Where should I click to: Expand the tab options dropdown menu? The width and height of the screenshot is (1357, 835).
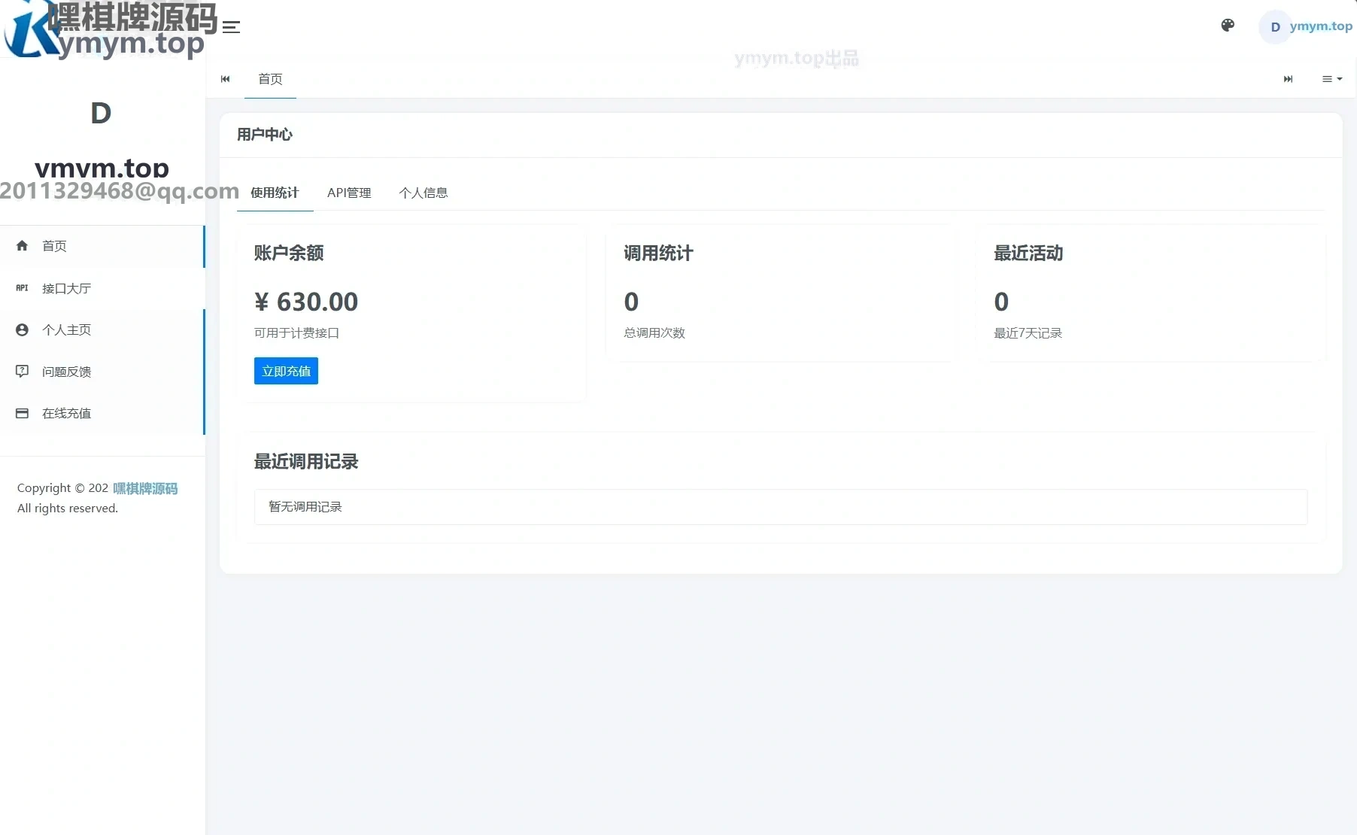coord(1332,79)
